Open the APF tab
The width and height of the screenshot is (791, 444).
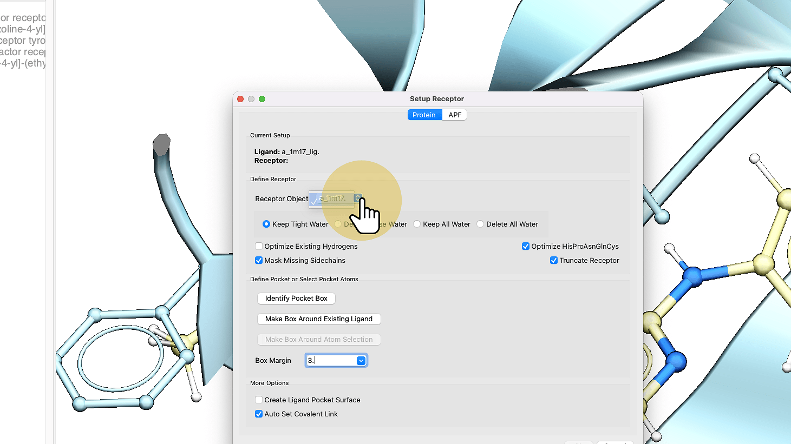pyautogui.click(x=455, y=115)
